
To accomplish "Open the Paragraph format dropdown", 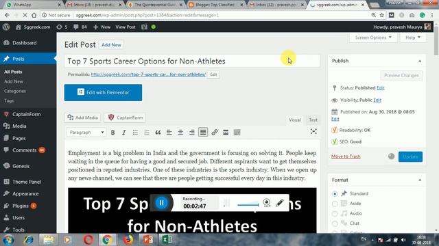I will (86, 133).
